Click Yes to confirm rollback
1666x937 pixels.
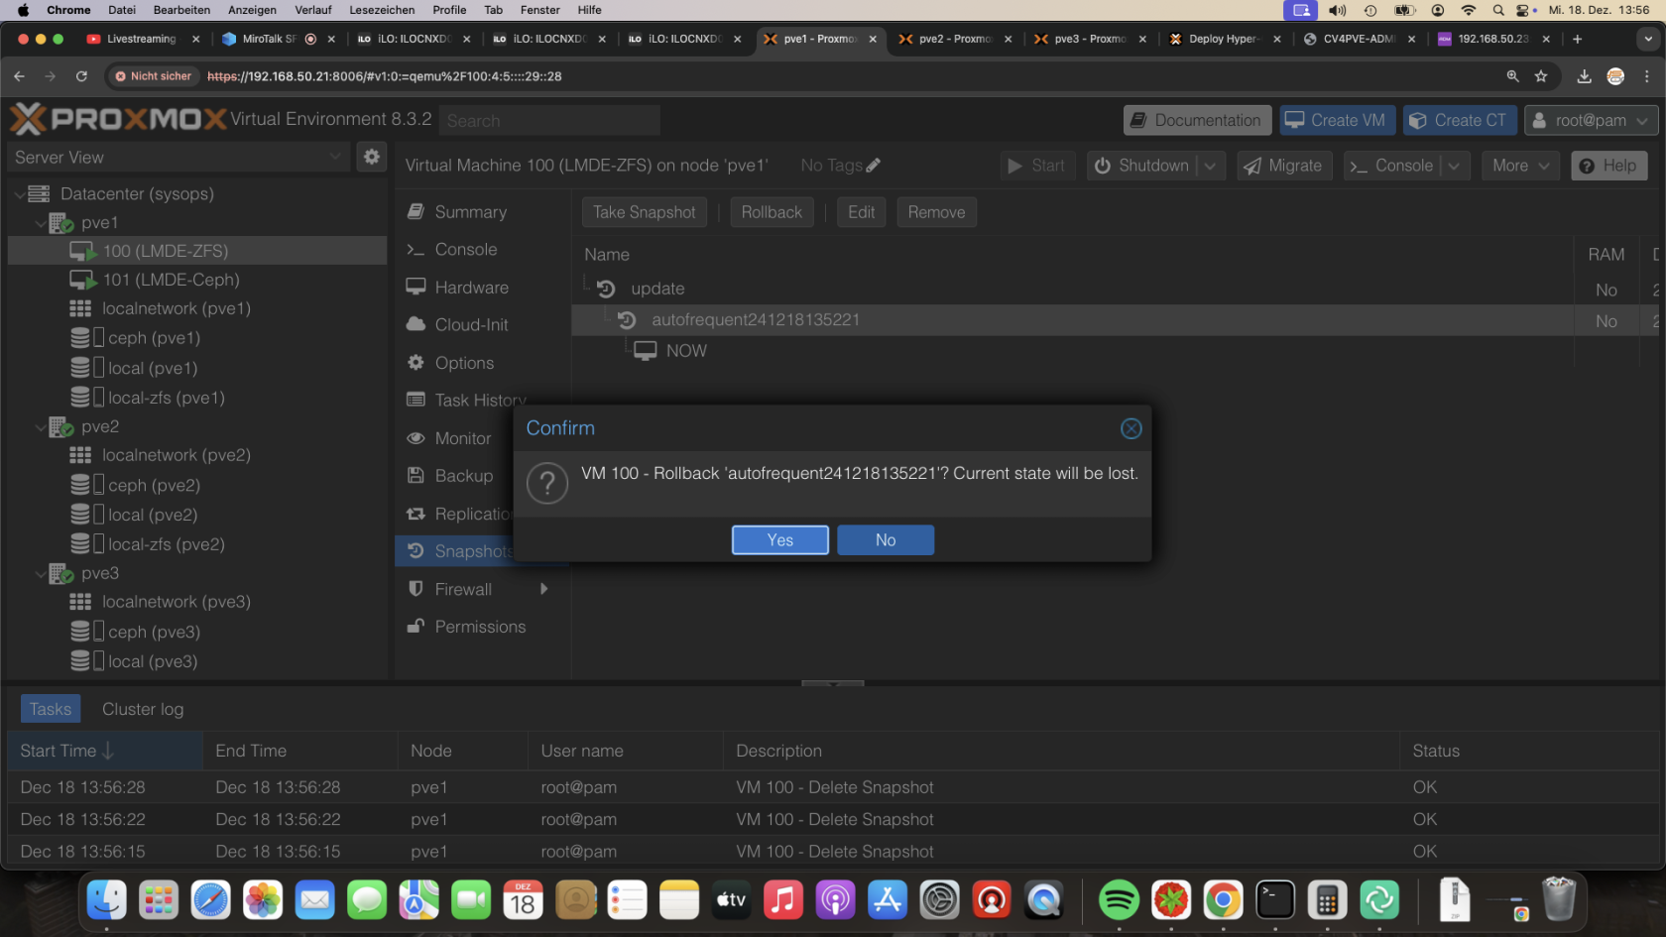point(779,540)
